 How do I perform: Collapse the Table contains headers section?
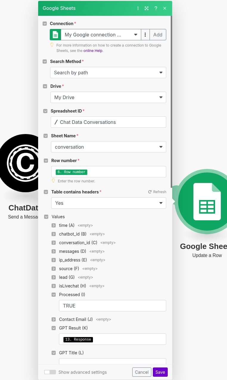(46, 192)
